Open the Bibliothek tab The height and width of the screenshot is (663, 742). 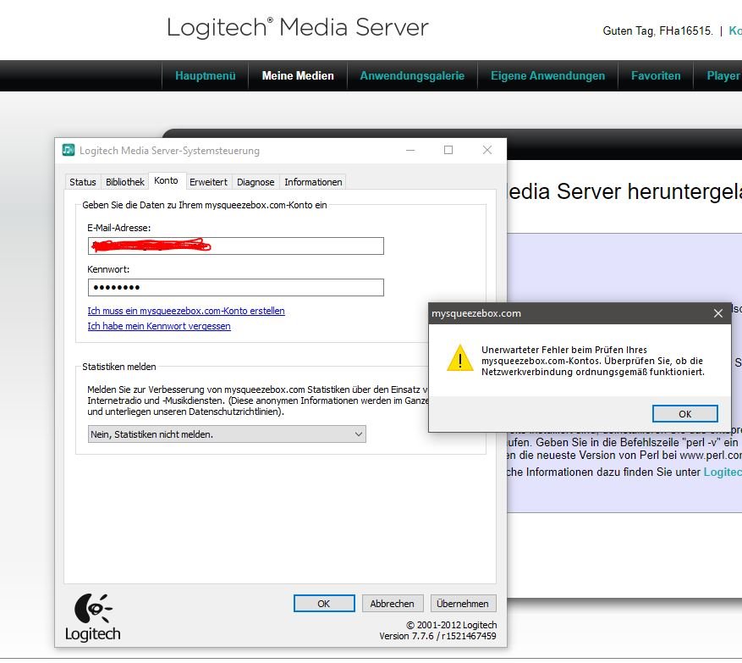pos(125,182)
